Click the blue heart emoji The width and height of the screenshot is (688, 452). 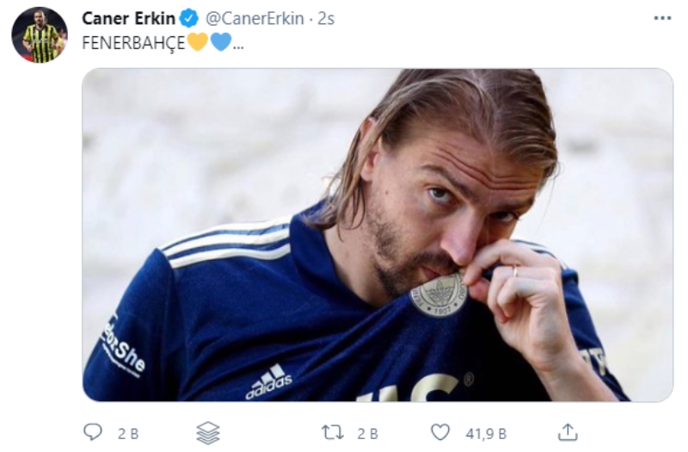coord(220,42)
